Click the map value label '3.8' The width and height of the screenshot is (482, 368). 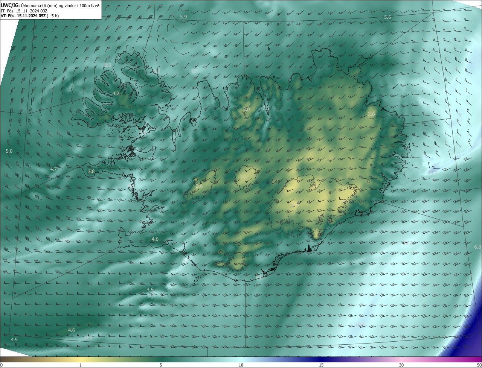point(91,171)
